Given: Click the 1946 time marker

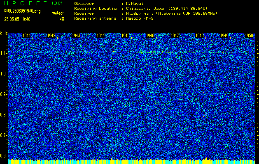Looking at the screenshot, I should [150, 36].
